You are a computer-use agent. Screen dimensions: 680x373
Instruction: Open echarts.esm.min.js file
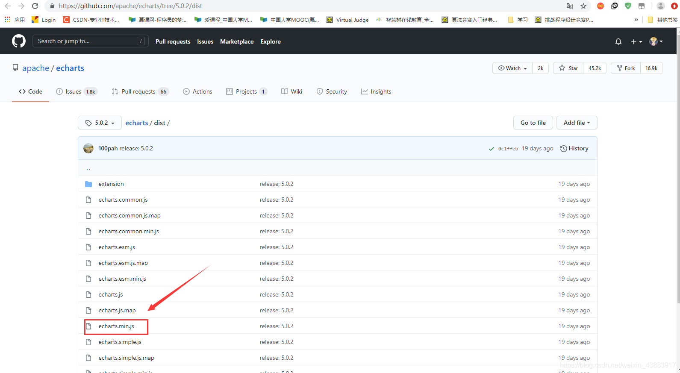(x=122, y=279)
